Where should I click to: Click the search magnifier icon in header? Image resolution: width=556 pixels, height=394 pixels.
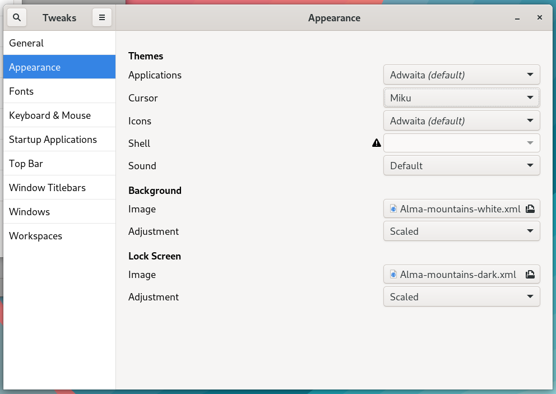tap(17, 18)
